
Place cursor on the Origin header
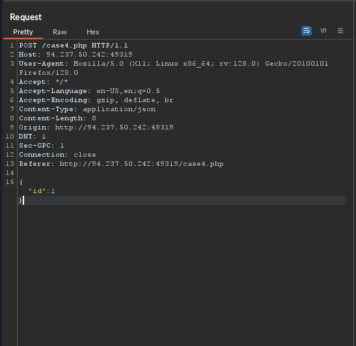96,127
